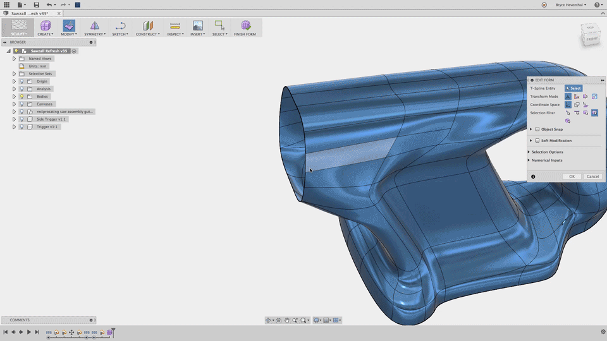Expand the Bodies folder
Image resolution: width=607 pixels, height=341 pixels.
click(14, 96)
